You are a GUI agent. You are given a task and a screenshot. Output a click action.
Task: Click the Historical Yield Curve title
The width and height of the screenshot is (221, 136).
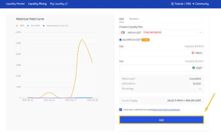tap(30, 19)
